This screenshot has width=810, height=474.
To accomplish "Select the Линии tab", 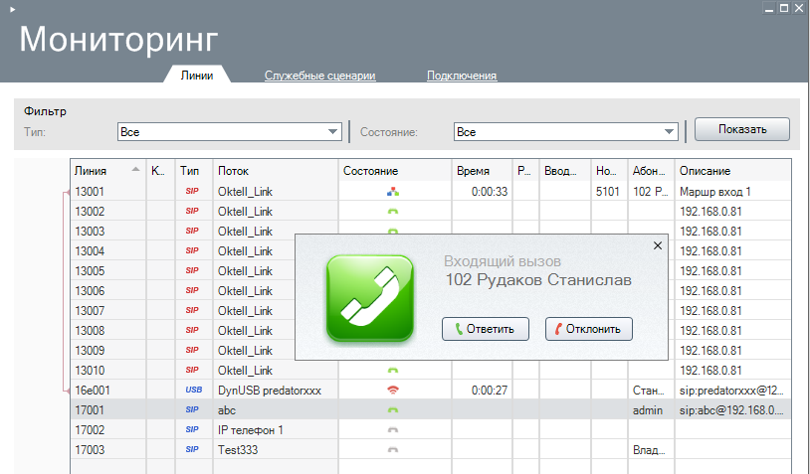I will (x=196, y=76).
